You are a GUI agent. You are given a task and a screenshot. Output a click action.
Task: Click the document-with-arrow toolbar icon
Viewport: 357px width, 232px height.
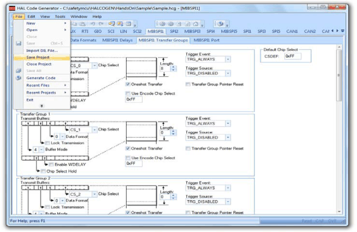[179, 24]
